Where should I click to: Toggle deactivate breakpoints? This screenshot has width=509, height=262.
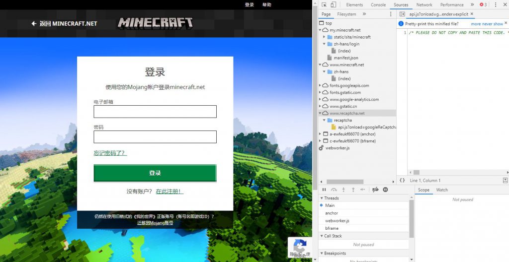[376, 190]
